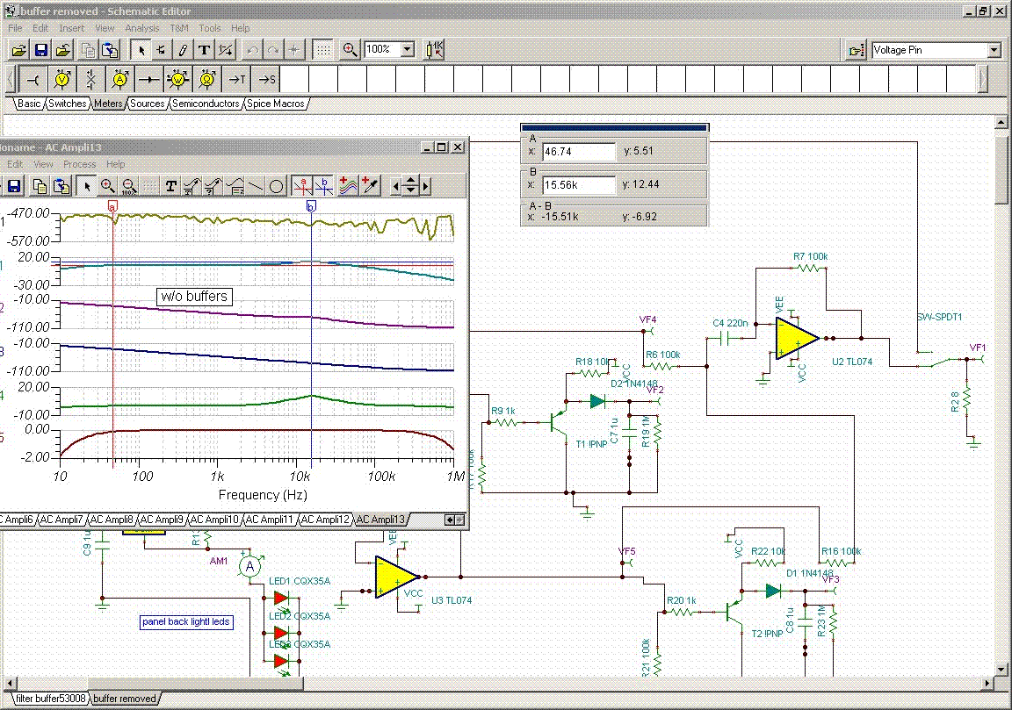Open the Tools menu
Viewport: 1012px width, 710px height.
click(x=209, y=28)
